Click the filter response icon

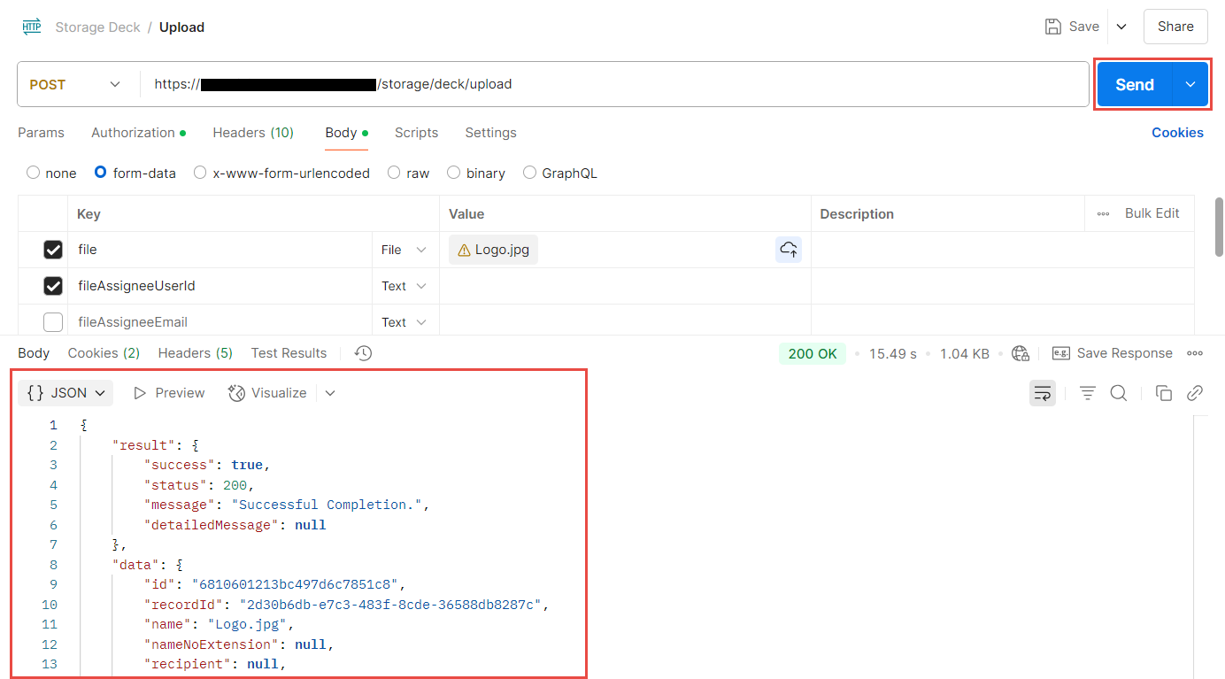click(1088, 393)
